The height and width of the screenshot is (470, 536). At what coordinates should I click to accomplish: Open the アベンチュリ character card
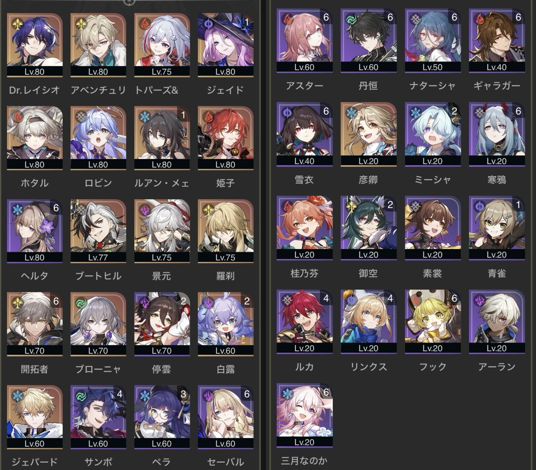pyautogui.click(x=98, y=45)
